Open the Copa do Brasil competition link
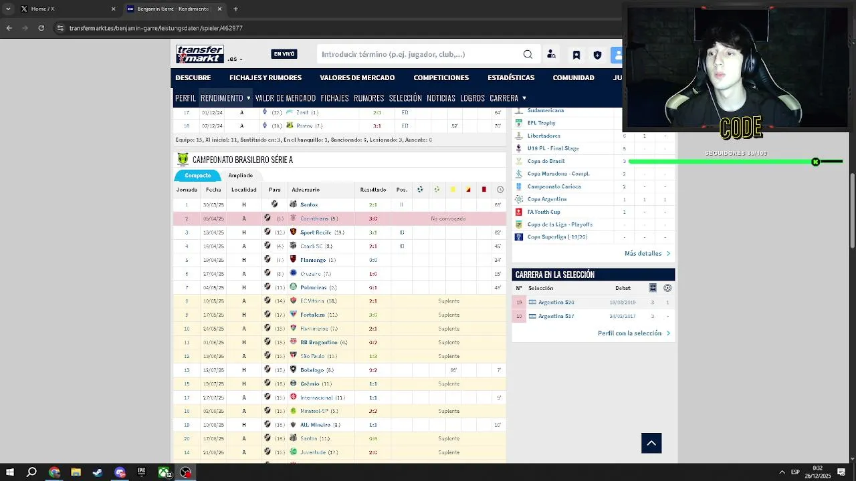Screen dimensions: 856x481 coord(546,161)
